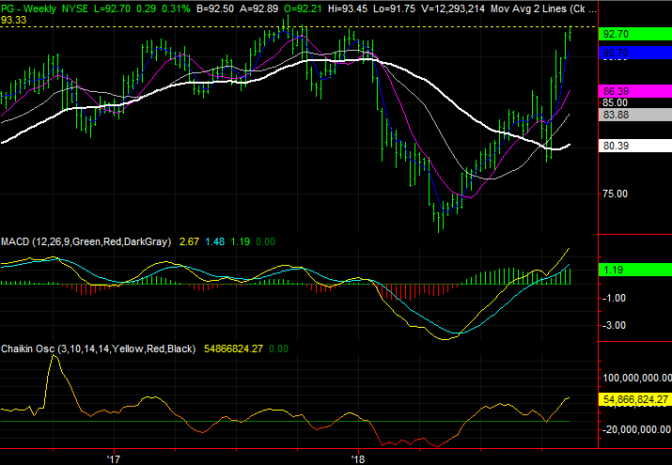Click the white 80.39 moving average tag
The height and width of the screenshot is (465, 672).
(x=634, y=146)
